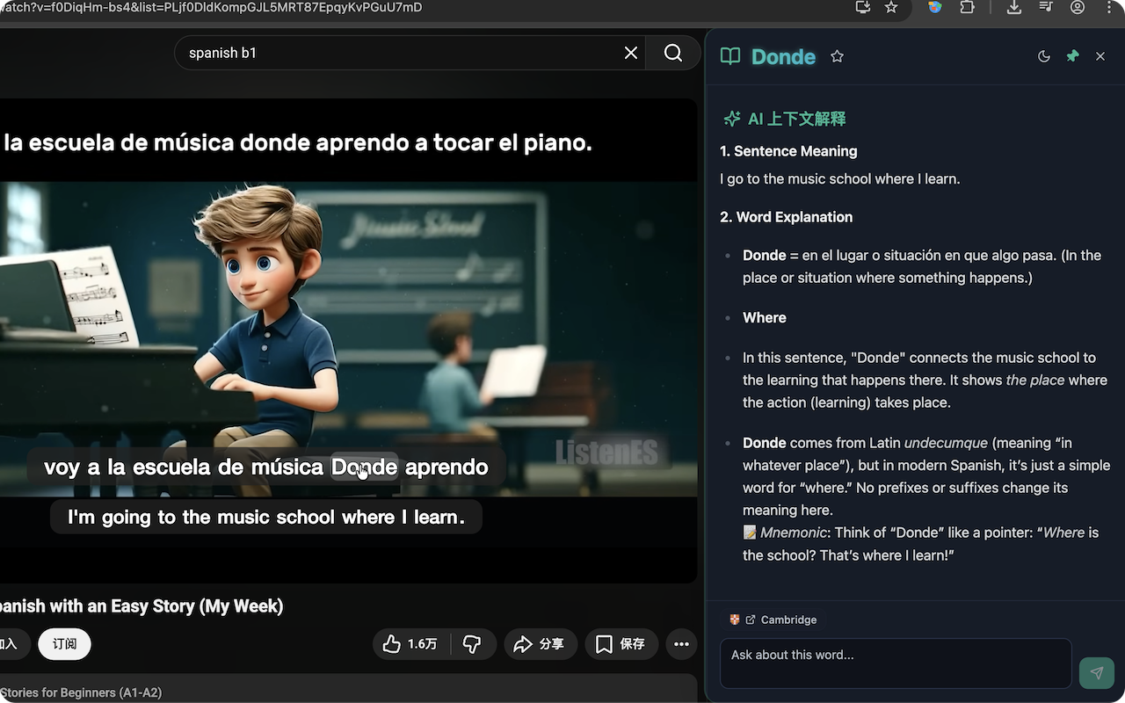
Task: Open browser profile account icon
Action: pos(1078,7)
